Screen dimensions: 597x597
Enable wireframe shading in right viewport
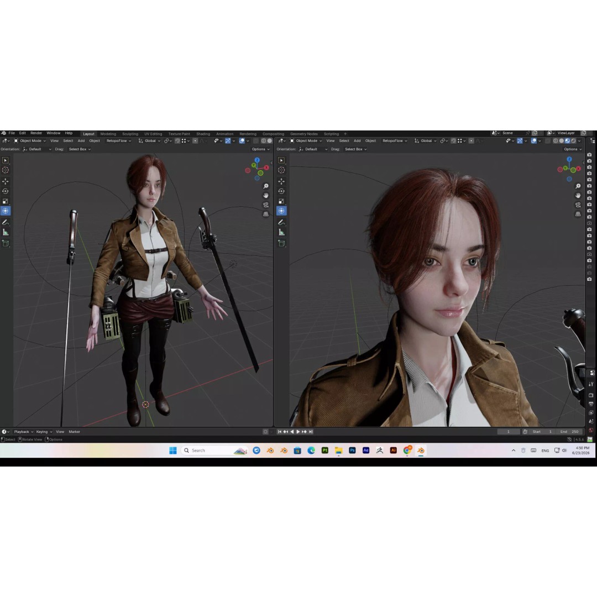pos(556,141)
